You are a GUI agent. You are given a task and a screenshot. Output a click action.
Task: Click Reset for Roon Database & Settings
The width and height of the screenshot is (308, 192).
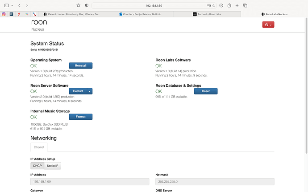pos(205,91)
